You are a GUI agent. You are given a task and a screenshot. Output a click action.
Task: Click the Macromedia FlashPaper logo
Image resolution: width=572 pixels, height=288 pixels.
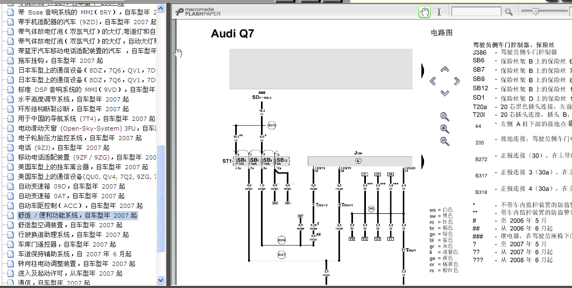(197, 12)
